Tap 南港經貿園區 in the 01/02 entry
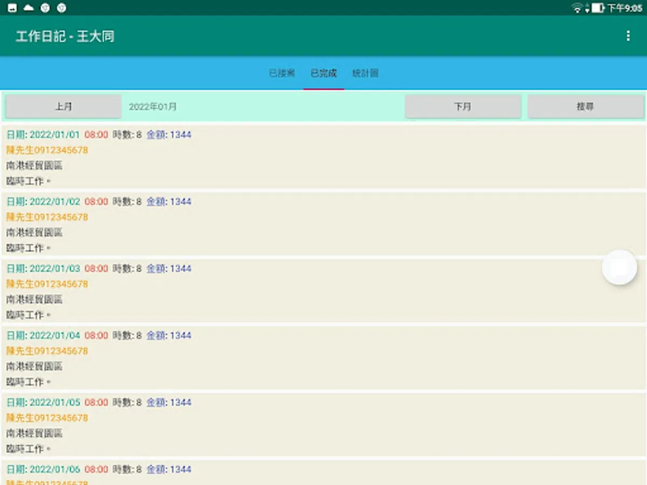The height and width of the screenshot is (485, 647). pyautogui.click(x=35, y=232)
